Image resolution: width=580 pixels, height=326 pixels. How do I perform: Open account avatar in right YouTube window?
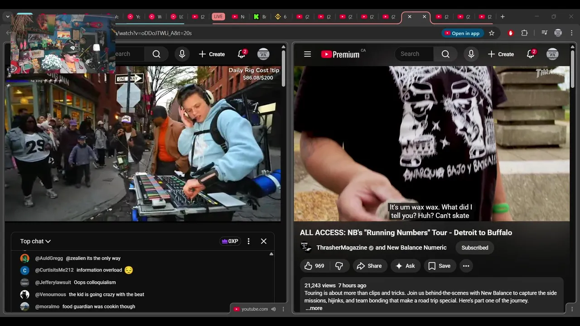click(x=552, y=54)
